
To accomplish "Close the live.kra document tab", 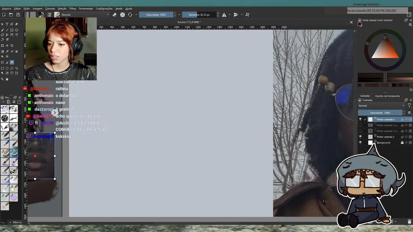I will point(351,22).
